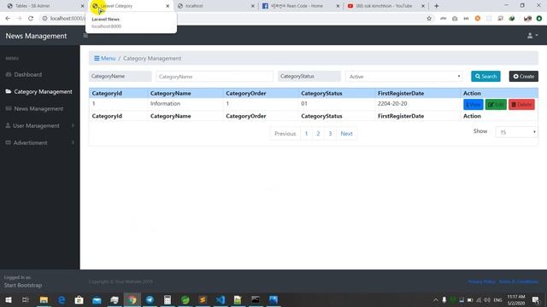
Task: View the Information category row
Action: (x=473, y=104)
